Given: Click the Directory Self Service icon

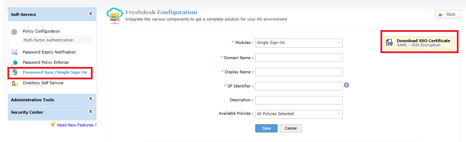Looking at the screenshot, I should 14,83.
